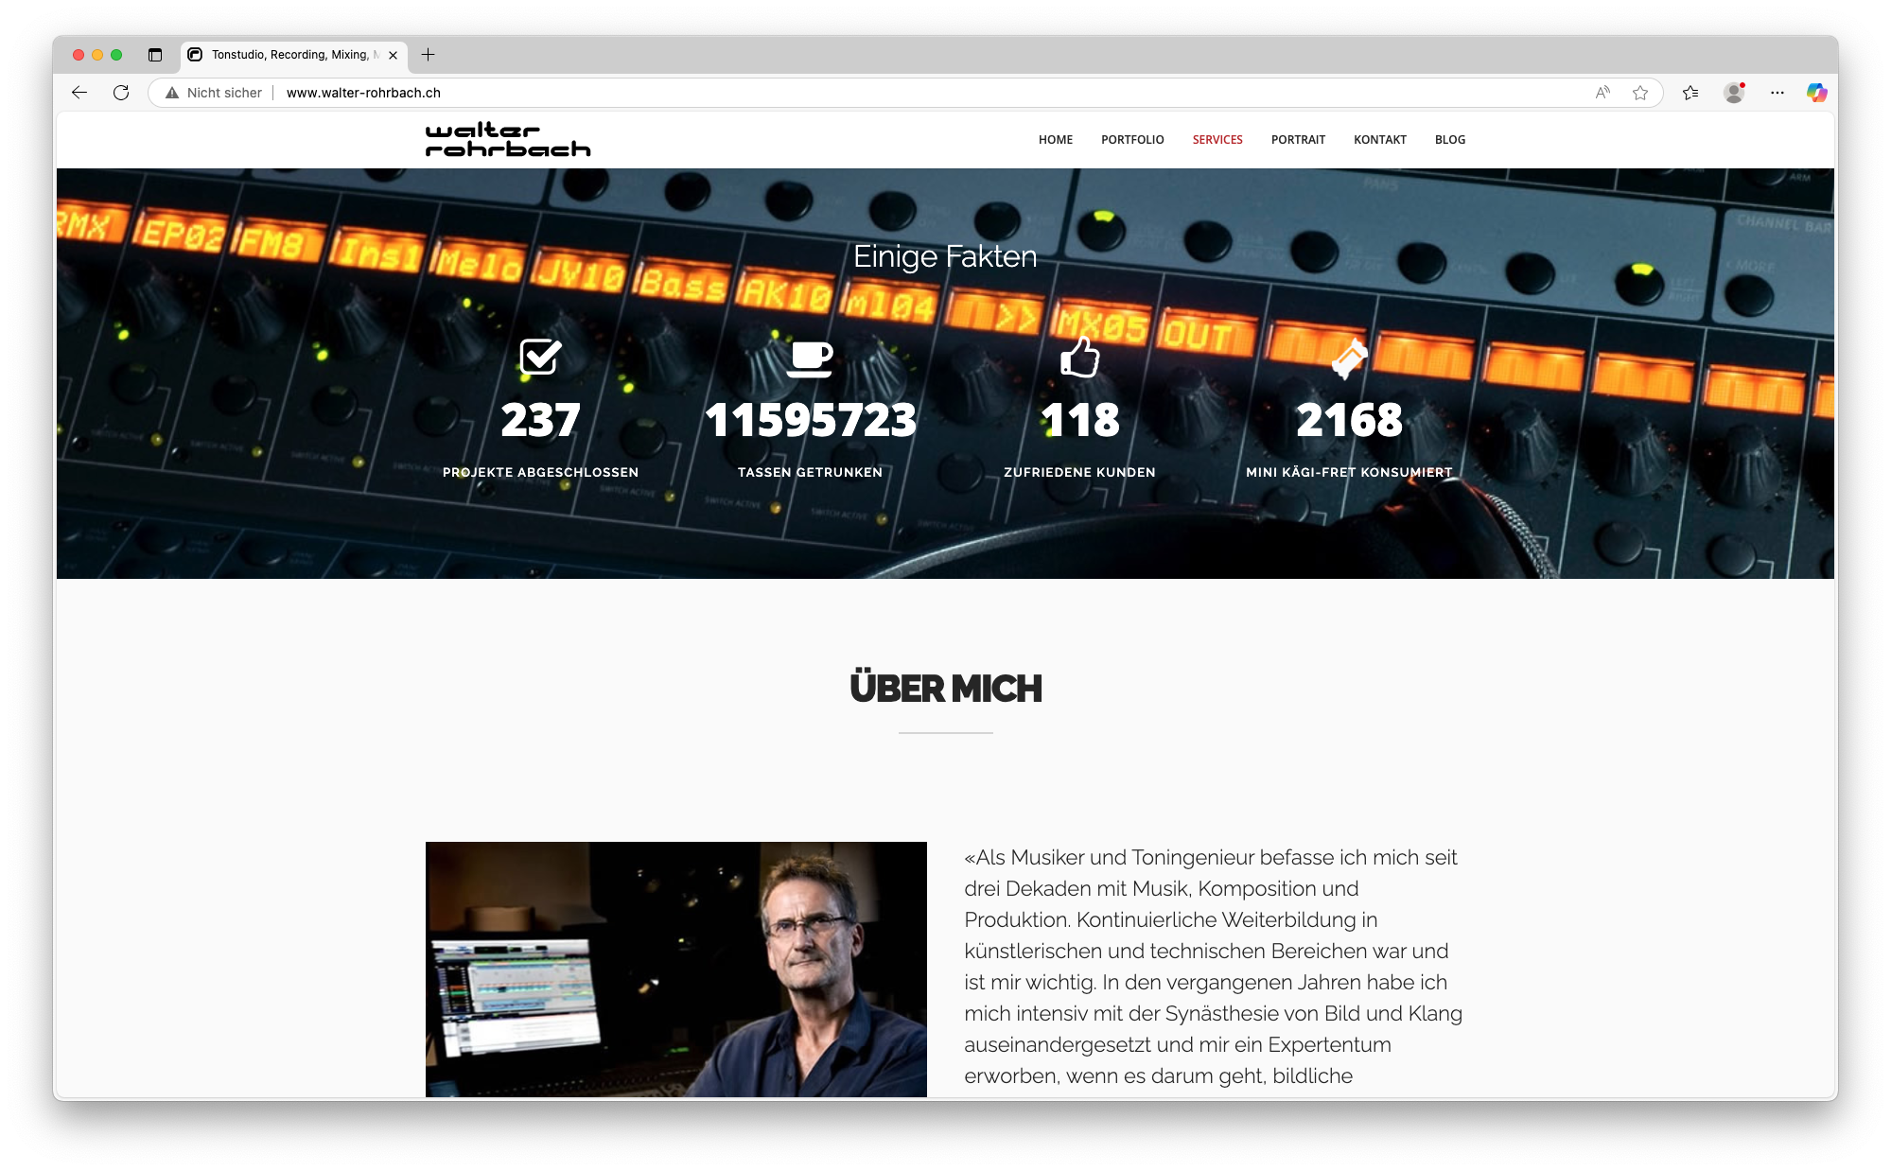Viewport: 1891px width, 1171px height.
Task: Go to the SERVICES menu item
Action: tap(1217, 140)
